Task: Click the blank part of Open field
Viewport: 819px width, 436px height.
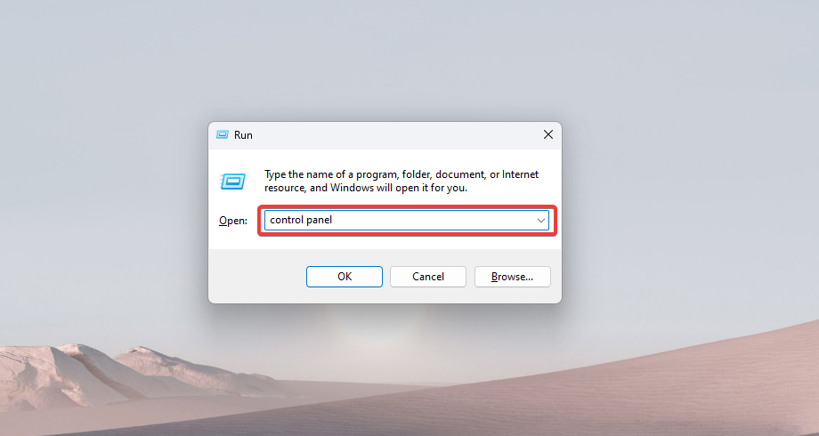Action: [x=433, y=221]
